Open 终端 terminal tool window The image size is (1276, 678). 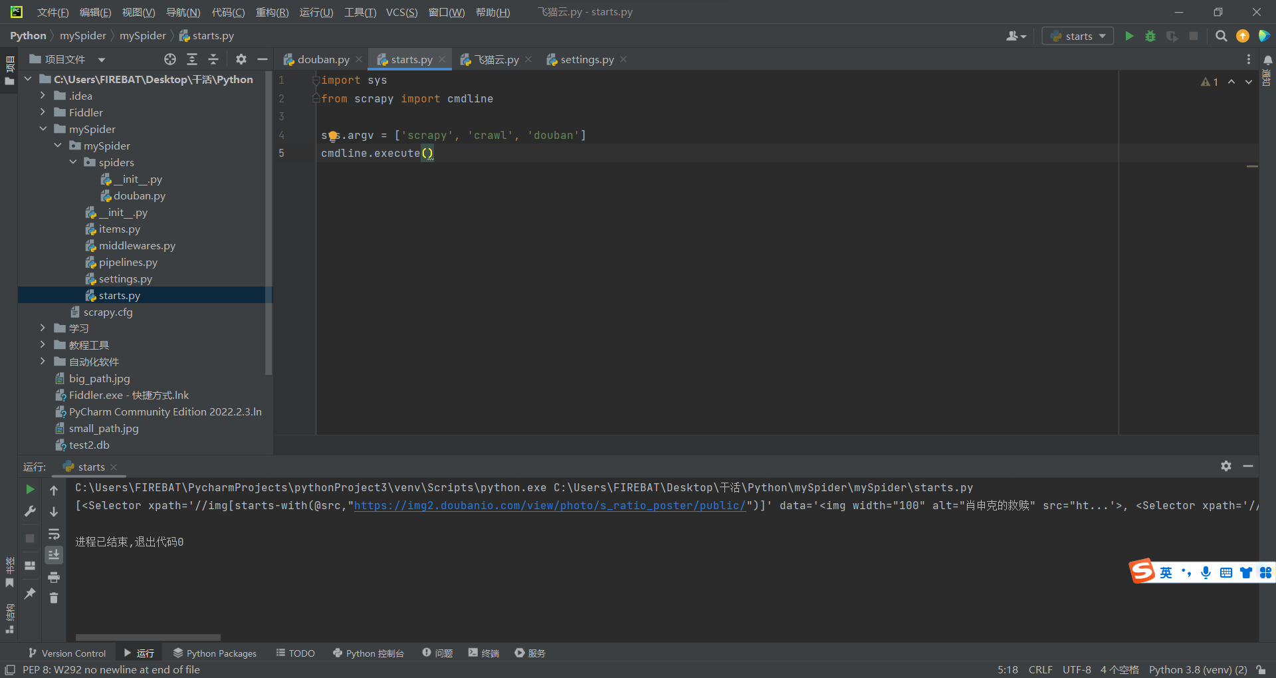click(483, 653)
